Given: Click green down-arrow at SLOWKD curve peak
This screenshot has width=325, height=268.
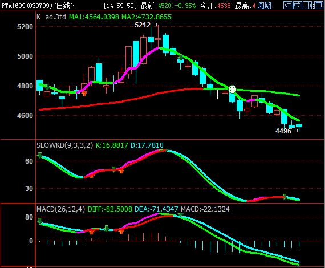Looking at the screenshot, I should pos(166,151).
